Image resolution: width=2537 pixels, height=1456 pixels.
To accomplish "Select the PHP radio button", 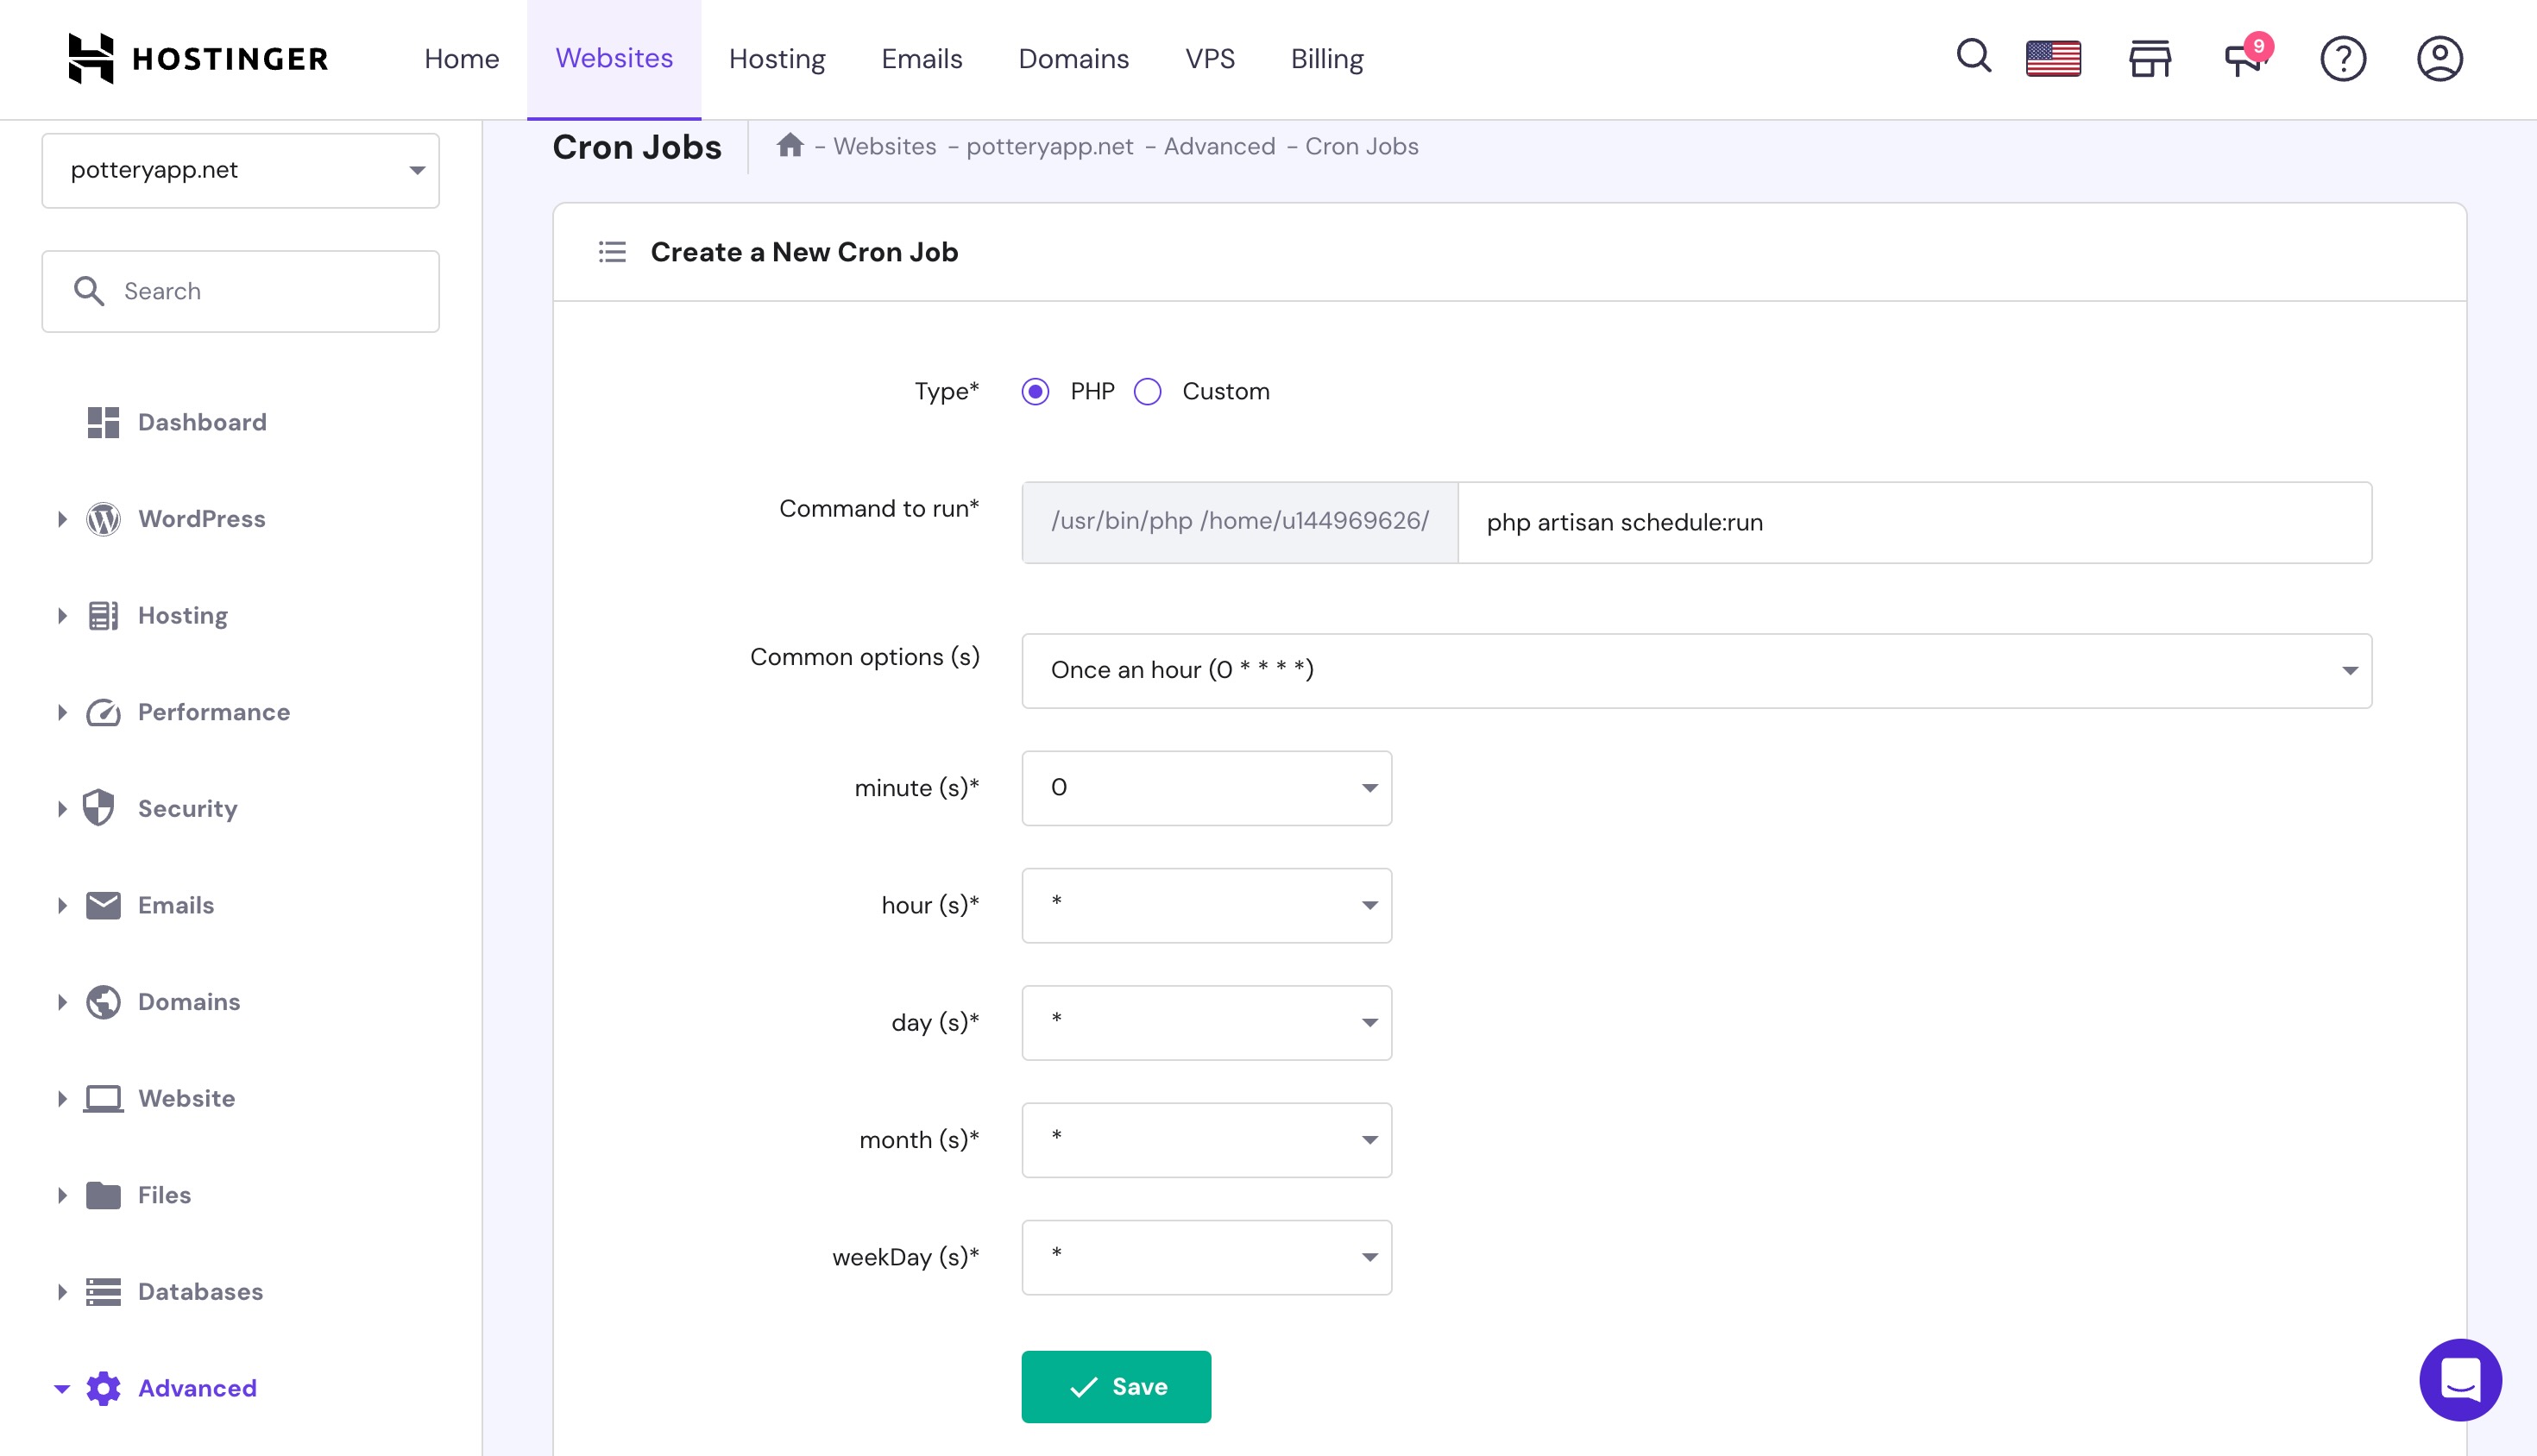I will pyautogui.click(x=1033, y=390).
